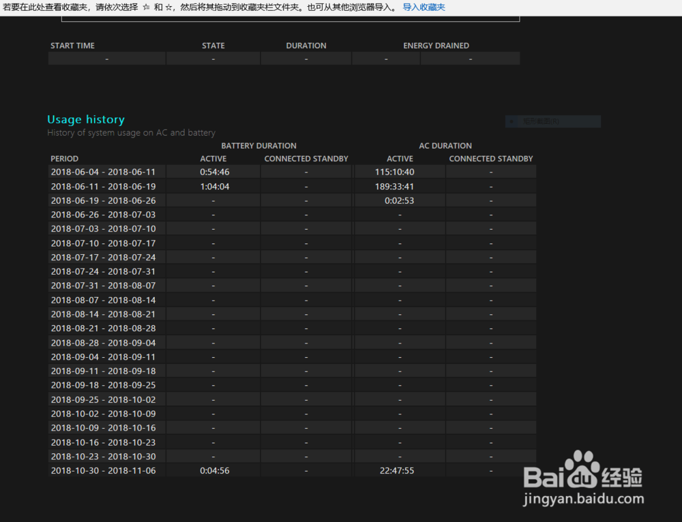Select period 2018-10-30 - 2018-11-06
Viewport: 682px width, 522px height.
pyautogui.click(x=103, y=470)
